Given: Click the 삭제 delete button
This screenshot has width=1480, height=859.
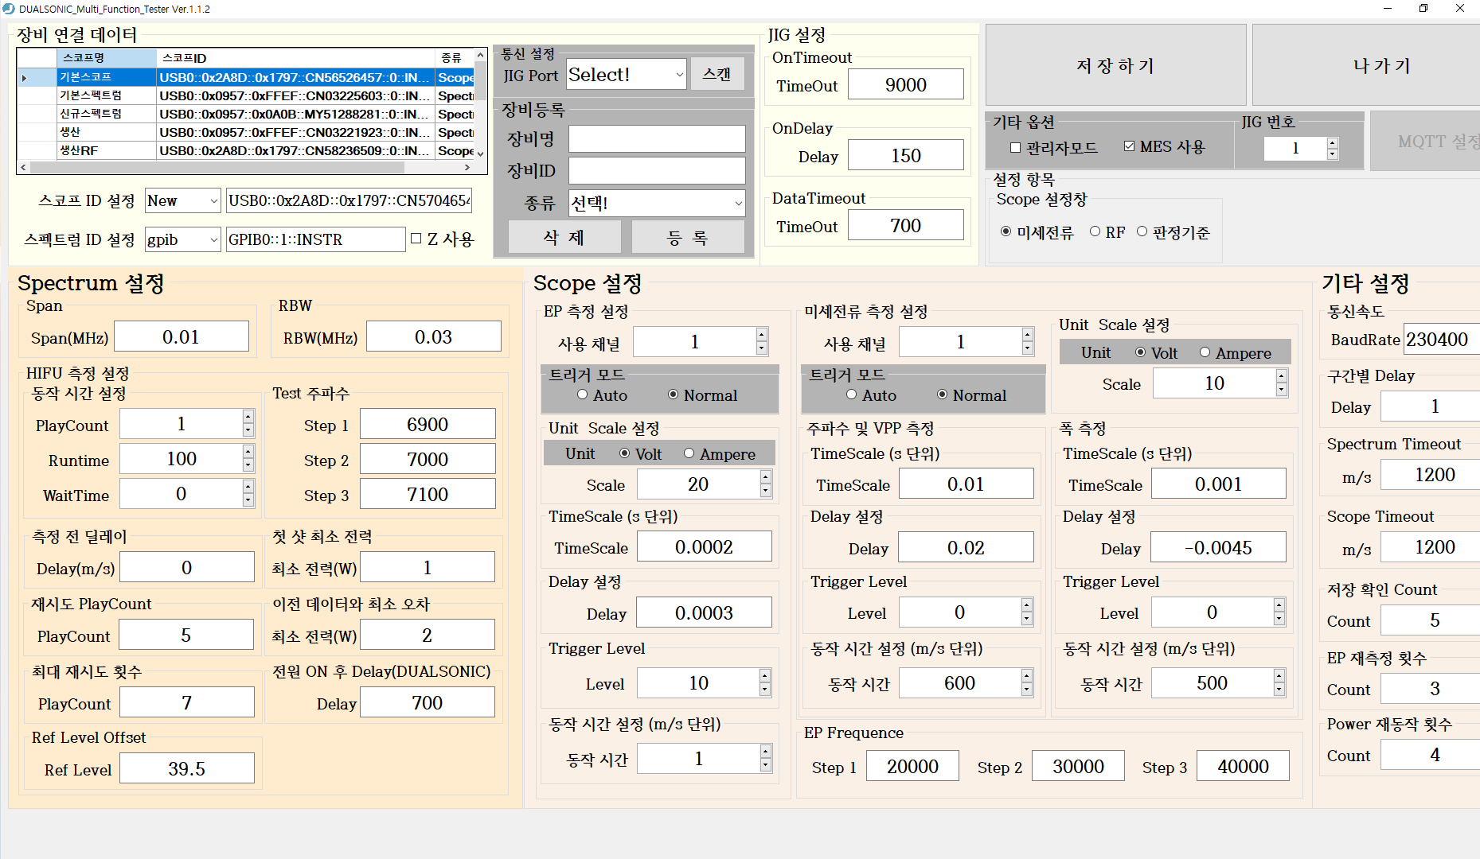Looking at the screenshot, I should [564, 236].
